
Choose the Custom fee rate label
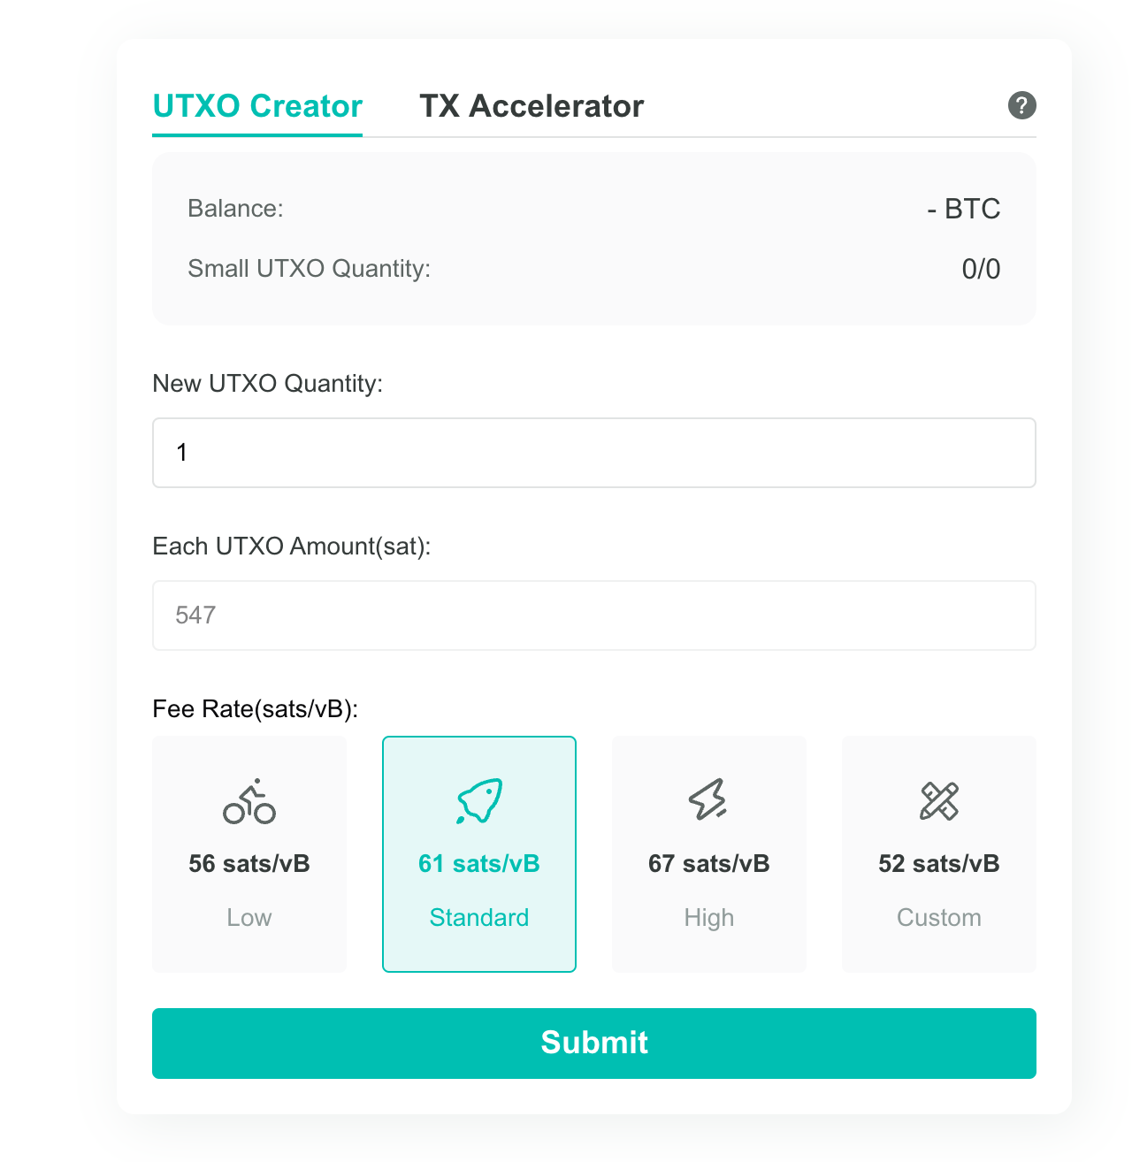click(938, 918)
